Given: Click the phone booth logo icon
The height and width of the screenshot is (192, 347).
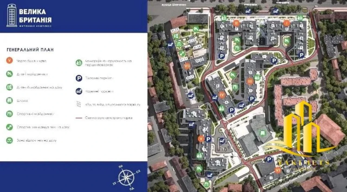Looking at the screenshot, I should [11, 15].
